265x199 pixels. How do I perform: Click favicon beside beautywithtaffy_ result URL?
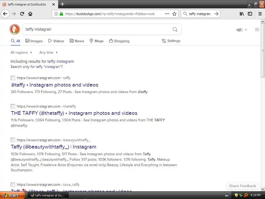[13, 140]
